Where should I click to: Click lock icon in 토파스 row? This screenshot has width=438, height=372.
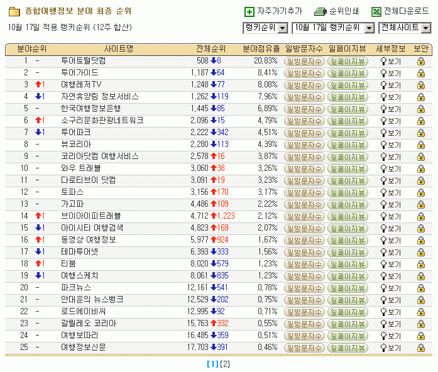click(x=421, y=193)
